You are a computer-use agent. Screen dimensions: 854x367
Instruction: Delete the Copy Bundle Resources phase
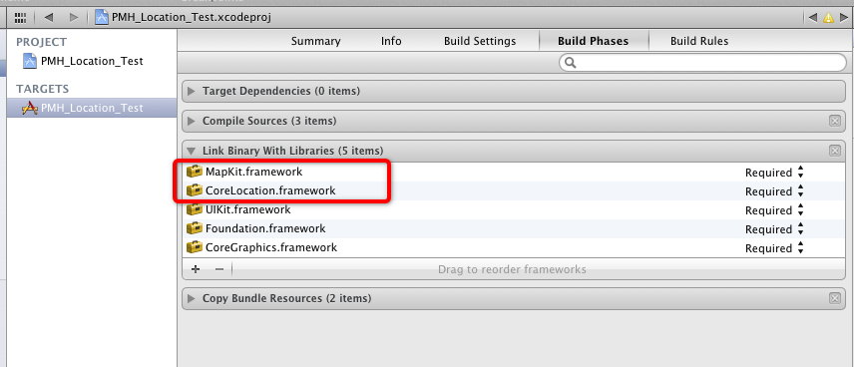[x=834, y=298]
